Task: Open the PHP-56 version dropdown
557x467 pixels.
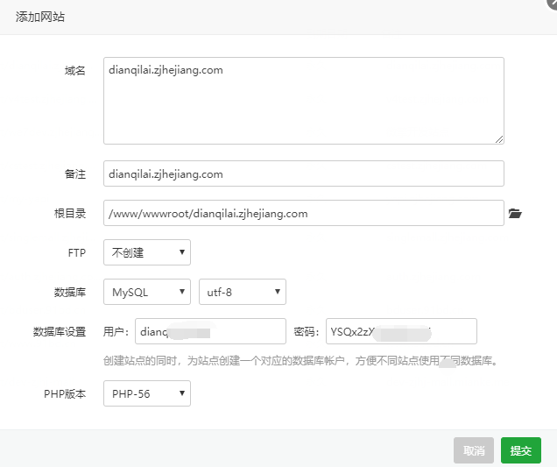Action: pos(147,393)
